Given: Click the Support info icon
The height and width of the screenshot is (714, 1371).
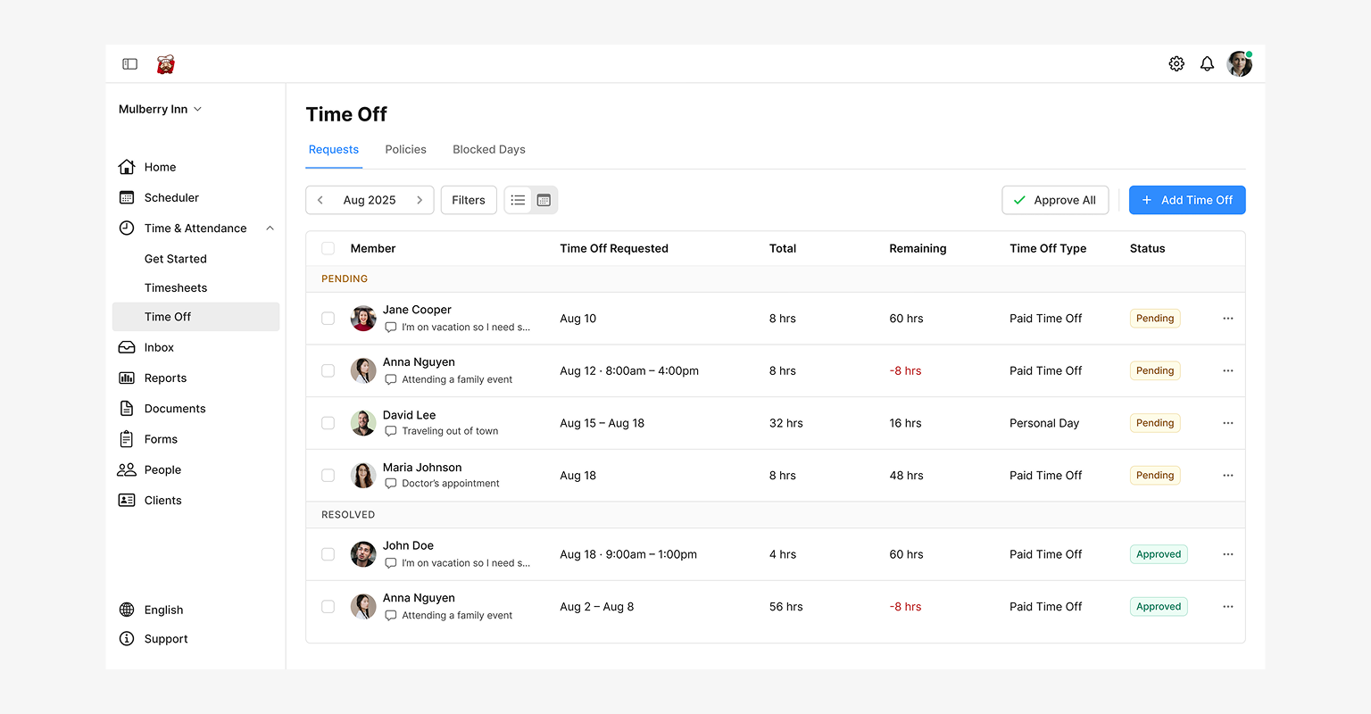Looking at the screenshot, I should pyautogui.click(x=127, y=639).
